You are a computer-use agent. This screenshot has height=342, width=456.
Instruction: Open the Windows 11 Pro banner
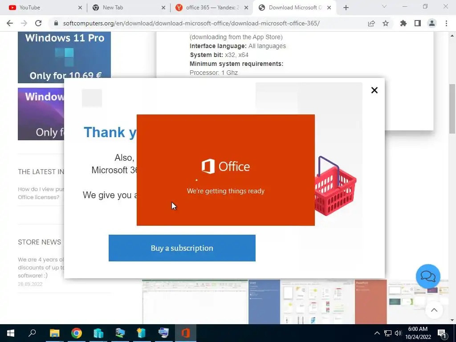(64, 57)
